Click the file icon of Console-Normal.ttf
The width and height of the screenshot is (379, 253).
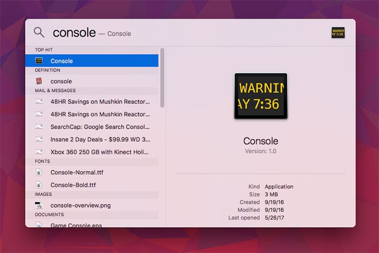point(38,172)
